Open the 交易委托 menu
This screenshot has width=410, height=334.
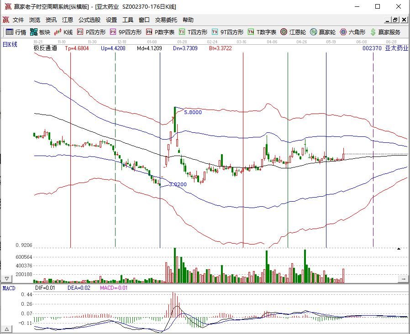166,20
